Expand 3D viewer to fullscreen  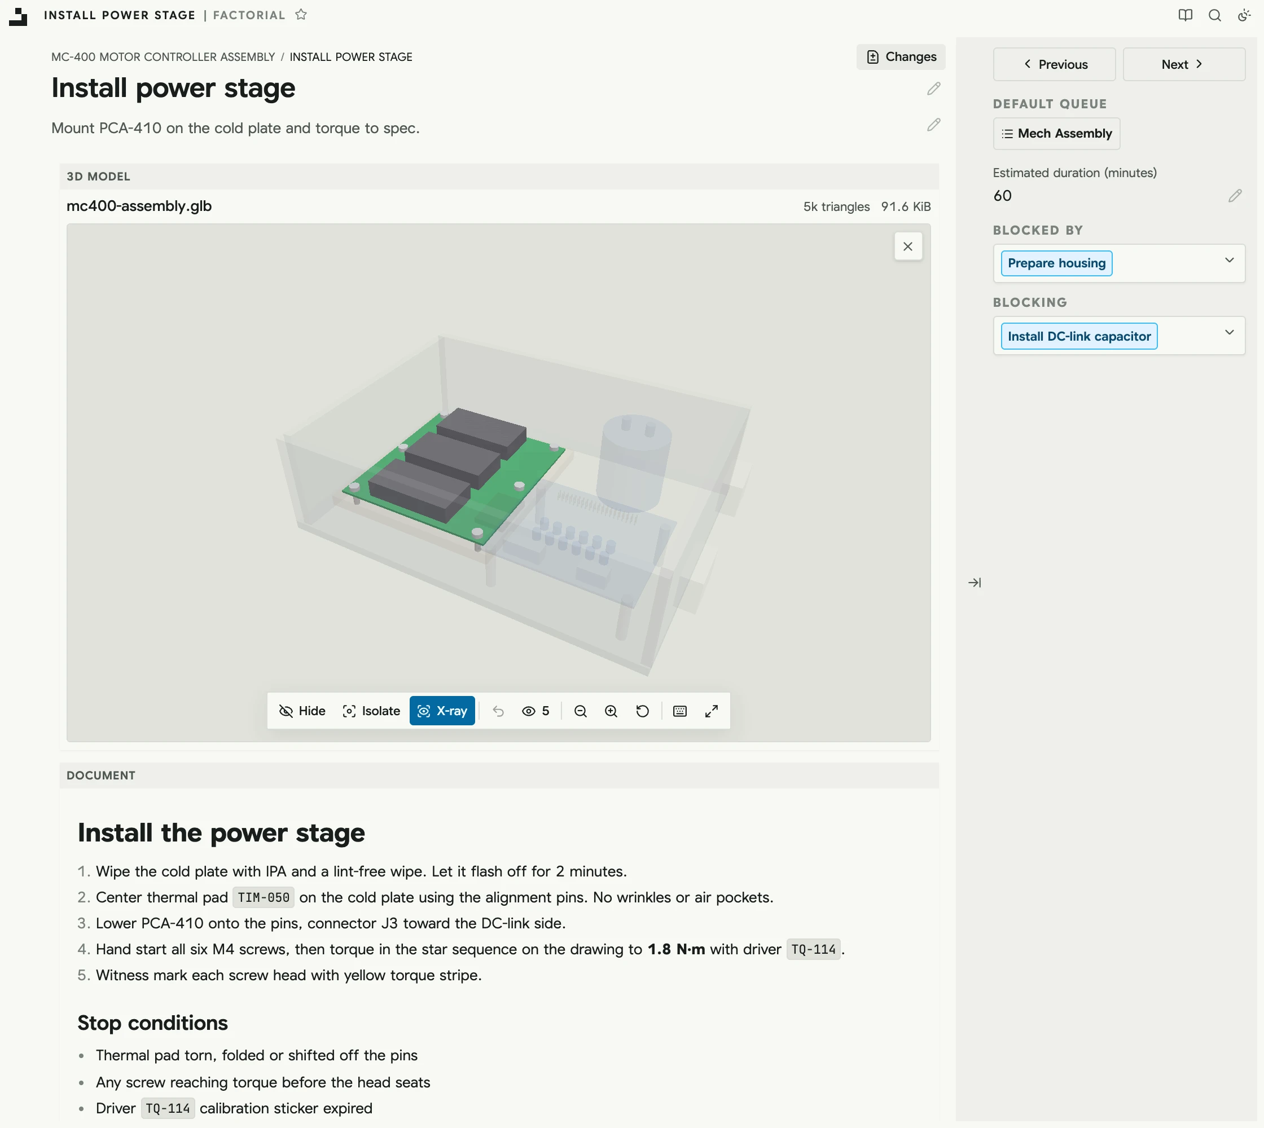tap(712, 711)
